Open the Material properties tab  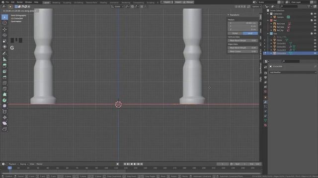(265, 125)
